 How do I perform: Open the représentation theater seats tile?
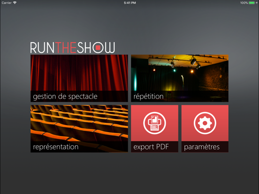tap(79, 128)
